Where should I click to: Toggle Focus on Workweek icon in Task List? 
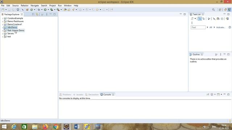tap(209, 19)
